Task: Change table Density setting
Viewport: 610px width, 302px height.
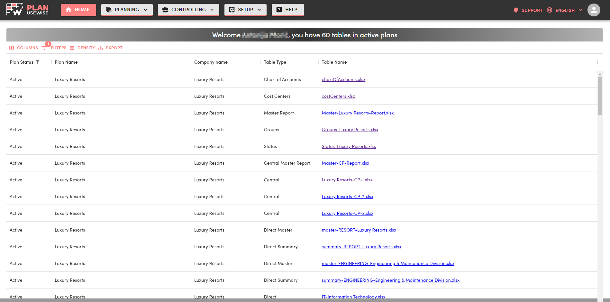Action: pos(82,48)
